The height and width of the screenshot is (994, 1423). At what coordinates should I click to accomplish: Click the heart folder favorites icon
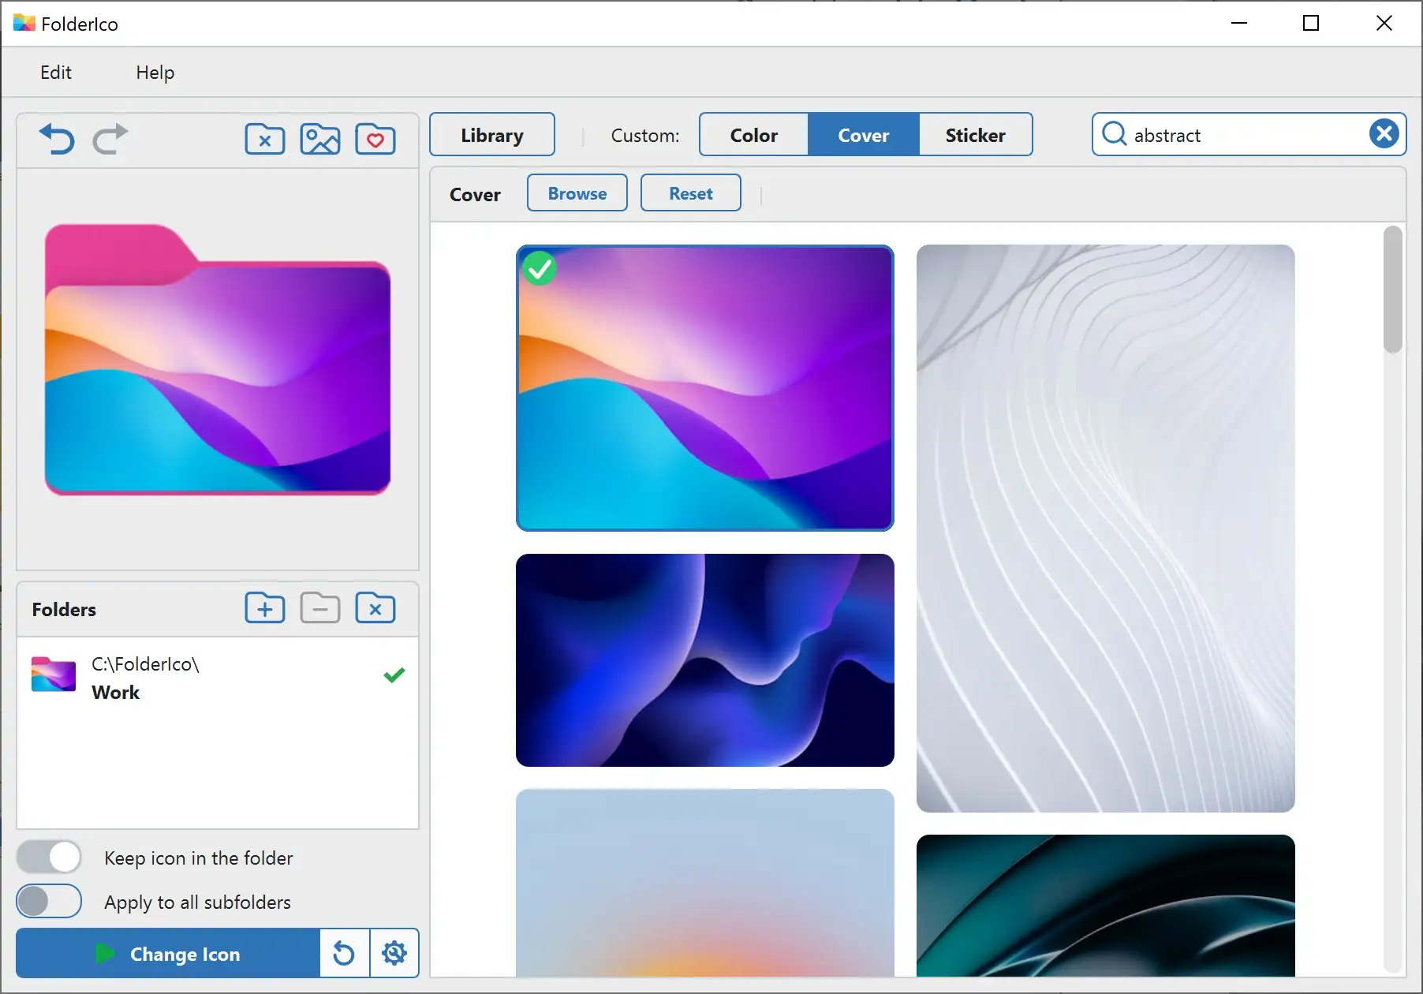(x=375, y=140)
